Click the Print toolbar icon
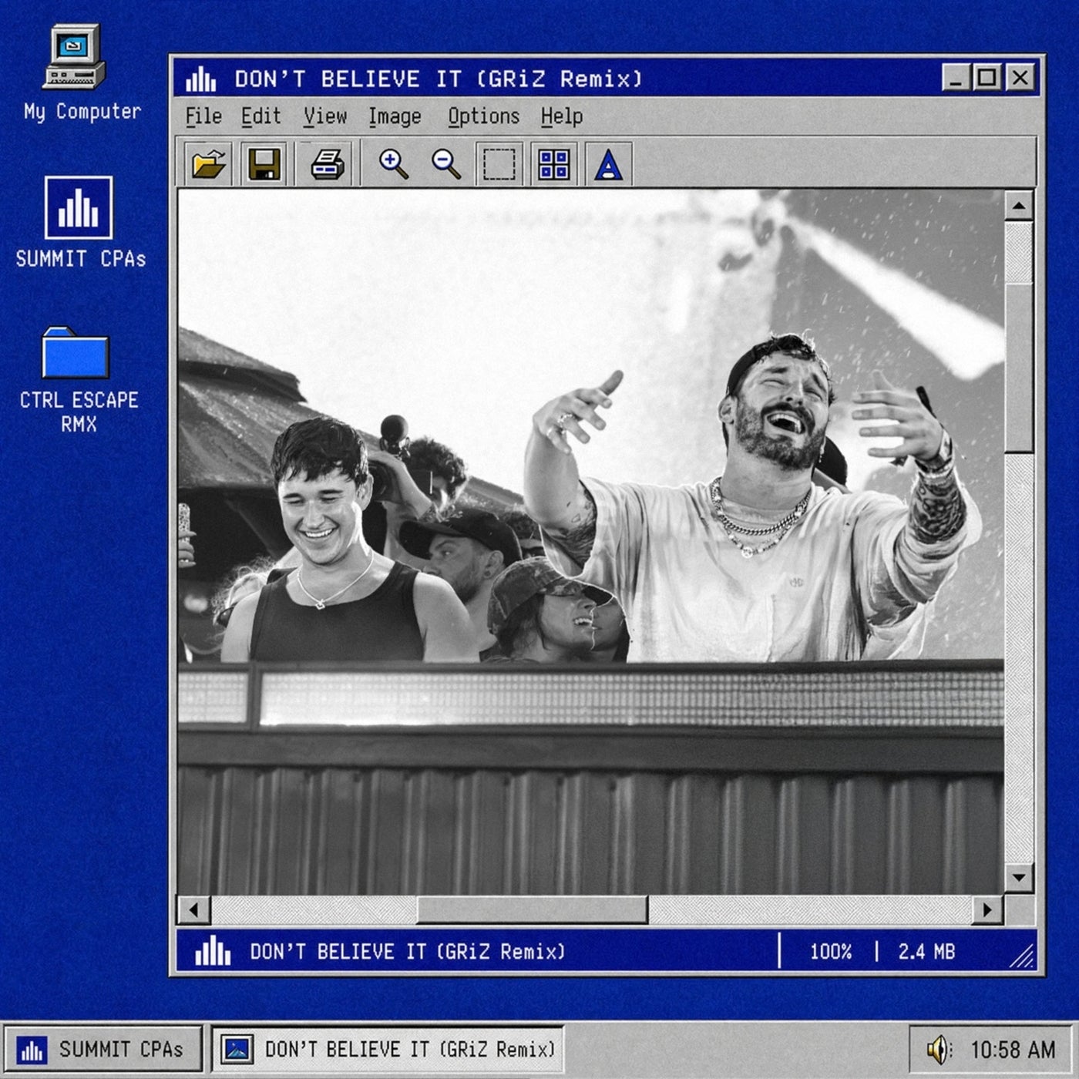The width and height of the screenshot is (1079, 1079). coord(328,164)
